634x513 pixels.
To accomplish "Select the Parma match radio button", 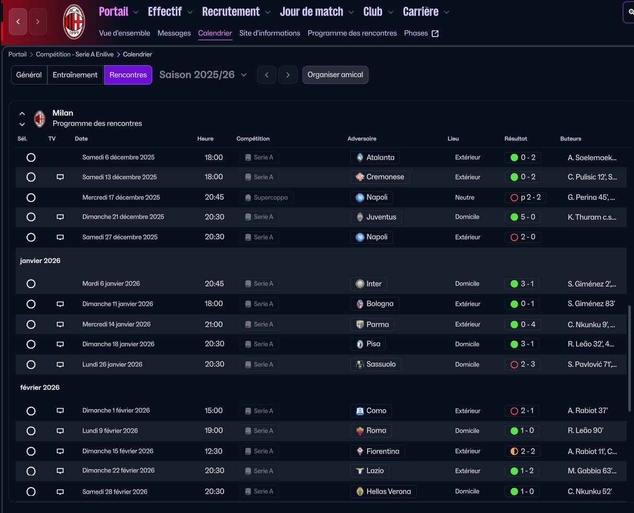I will click(x=31, y=325).
